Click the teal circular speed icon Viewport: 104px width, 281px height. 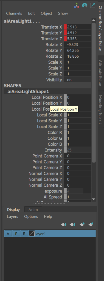pyautogui.click(x=85, y=5)
